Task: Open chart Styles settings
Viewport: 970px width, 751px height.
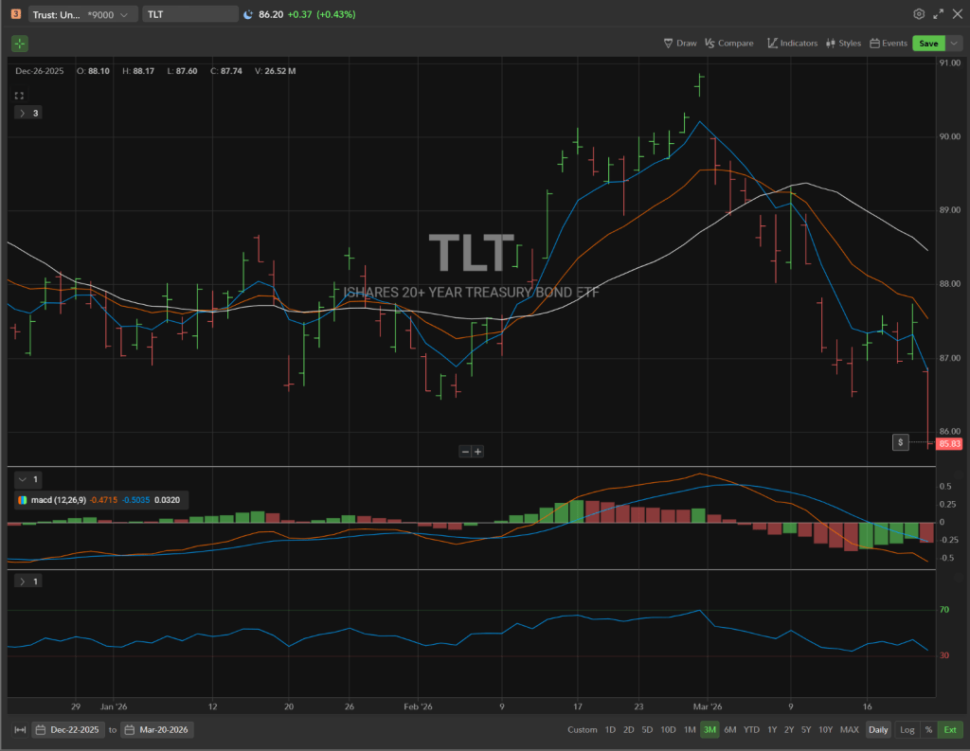Action: pyautogui.click(x=843, y=44)
